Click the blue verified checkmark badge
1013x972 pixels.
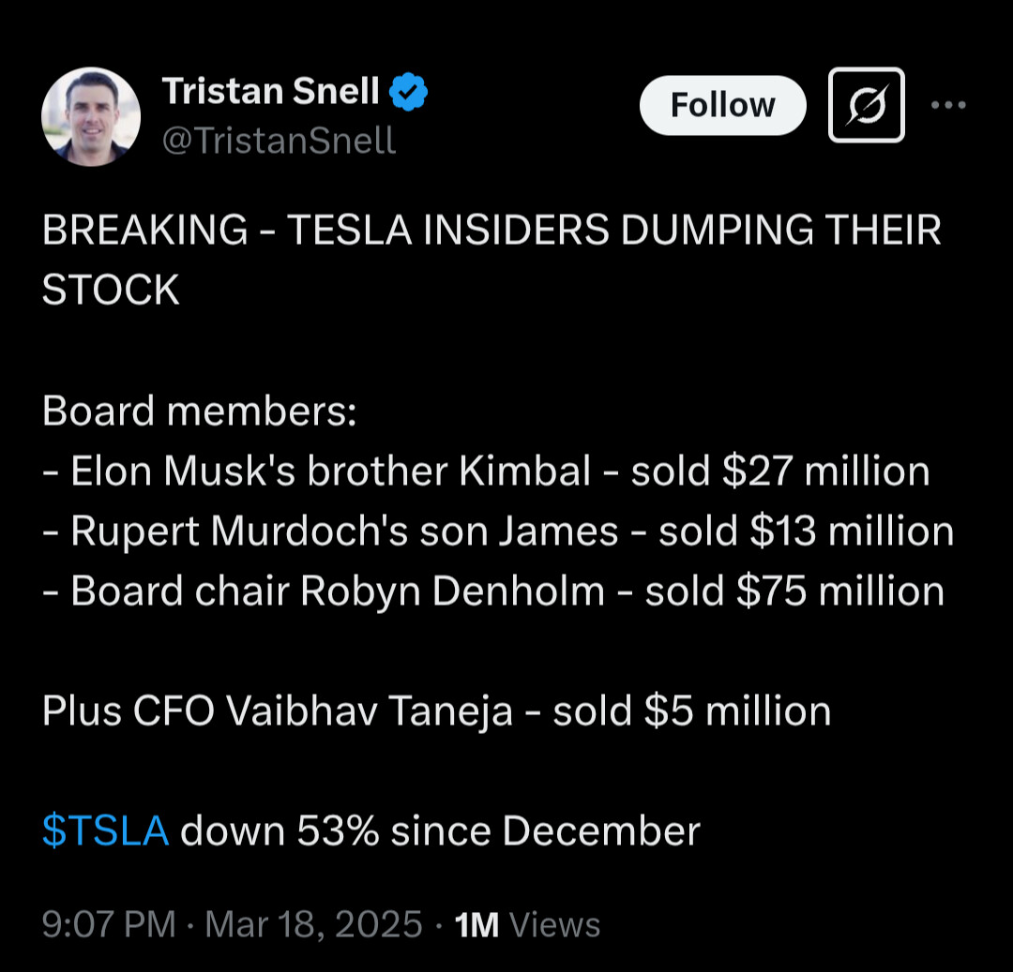coord(408,92)
